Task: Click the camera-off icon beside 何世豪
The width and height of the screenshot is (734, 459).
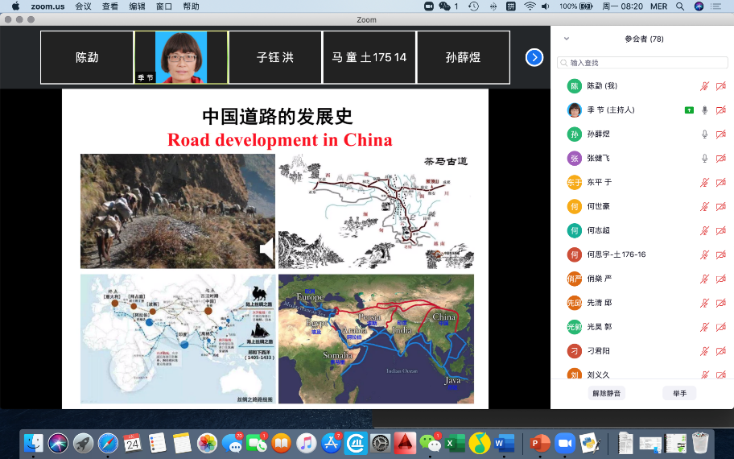Action: (x=720, y=207)
